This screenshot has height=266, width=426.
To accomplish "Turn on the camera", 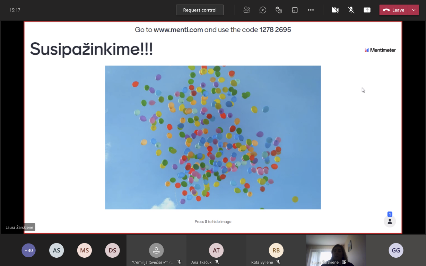I will click(x=335, y=10).
